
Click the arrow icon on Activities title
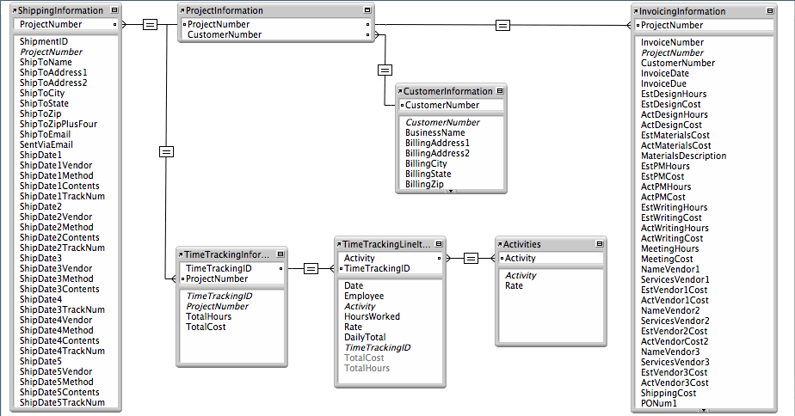501,245
